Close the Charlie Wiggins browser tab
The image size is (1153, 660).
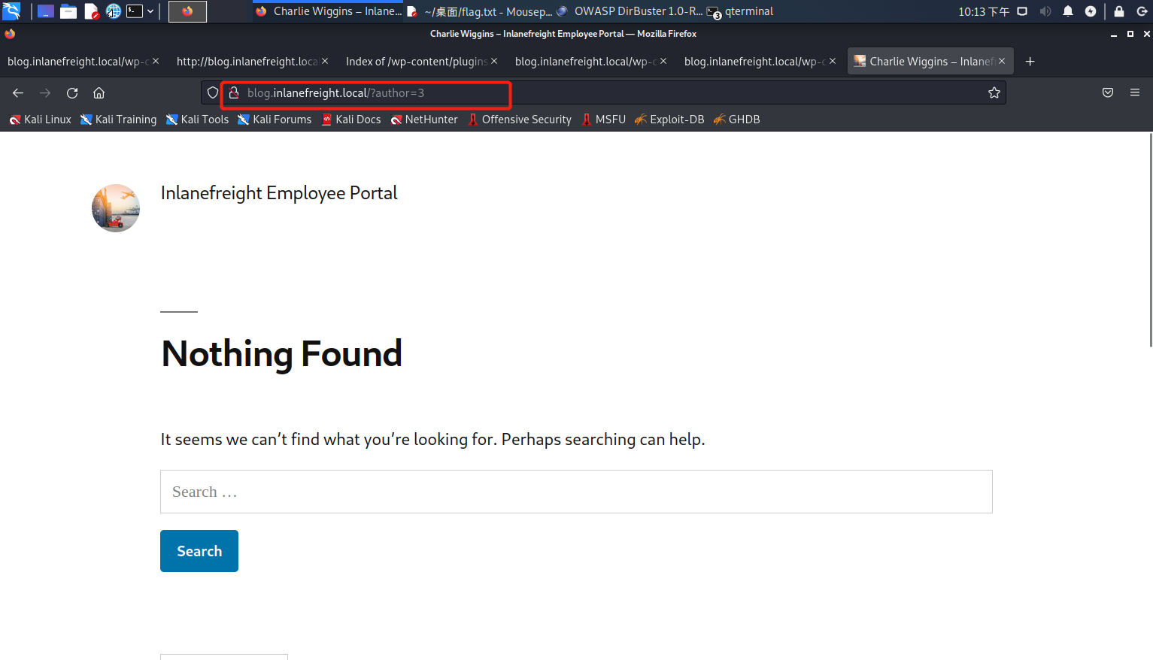1002,61
